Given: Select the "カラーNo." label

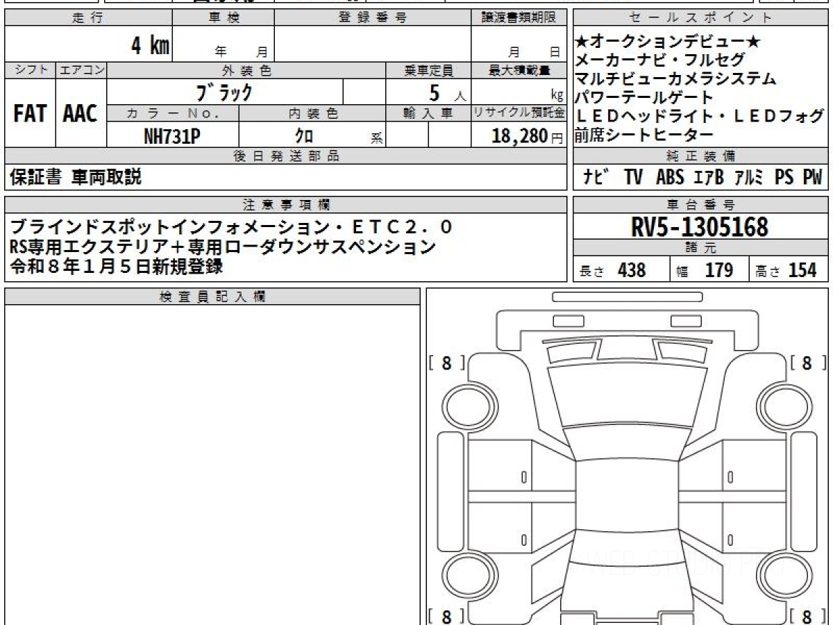Looking at the screenshot, I should [x=173, y=113].
